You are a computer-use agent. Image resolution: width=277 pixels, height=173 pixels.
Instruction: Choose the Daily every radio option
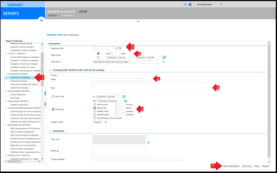[x=95, y=108]
